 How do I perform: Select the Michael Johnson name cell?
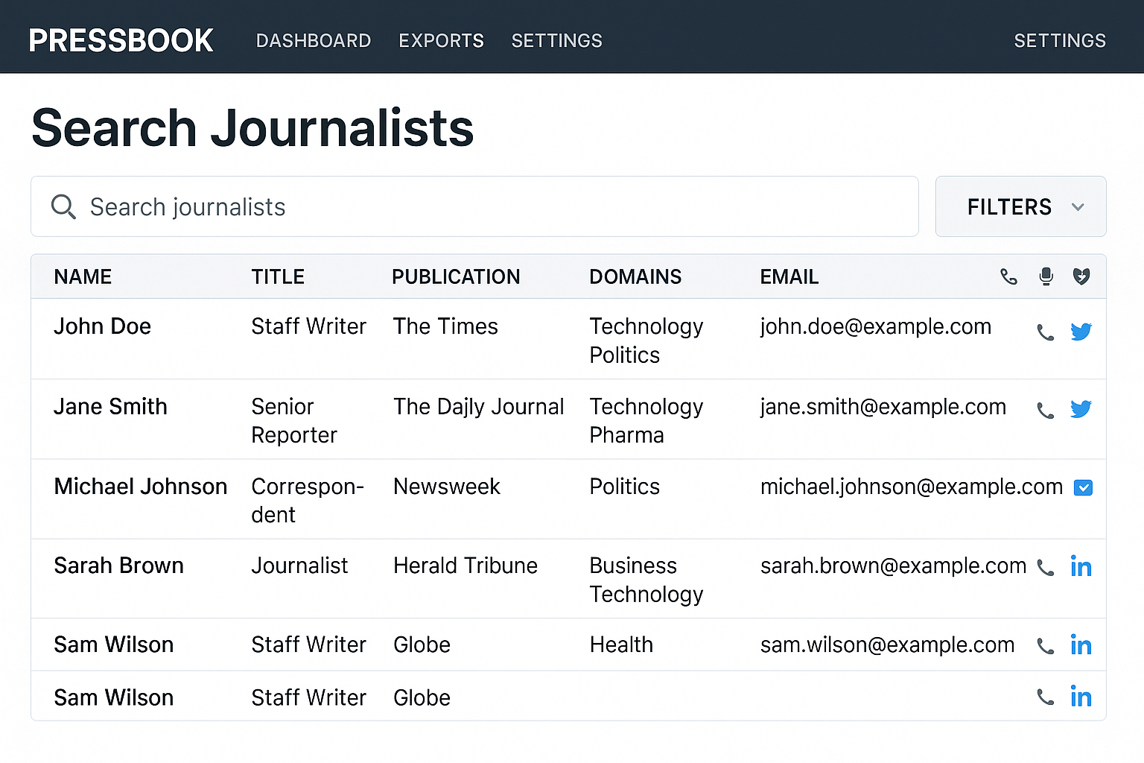point(140,487)
